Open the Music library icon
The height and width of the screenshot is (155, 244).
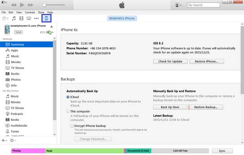pyautogui.click(x=14, y=18)
